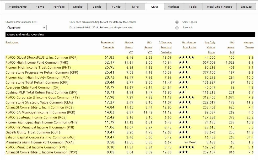Open Pioneer High Income Trust Common (PHT)
258x160 pixels.
pyautogui.click(x=38, y=68)
